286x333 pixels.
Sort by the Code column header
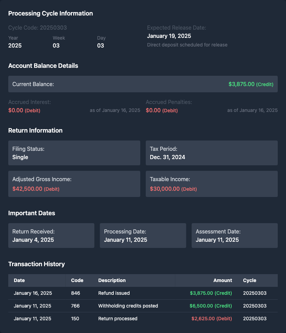pyautogui.click(x=77, y=280)
